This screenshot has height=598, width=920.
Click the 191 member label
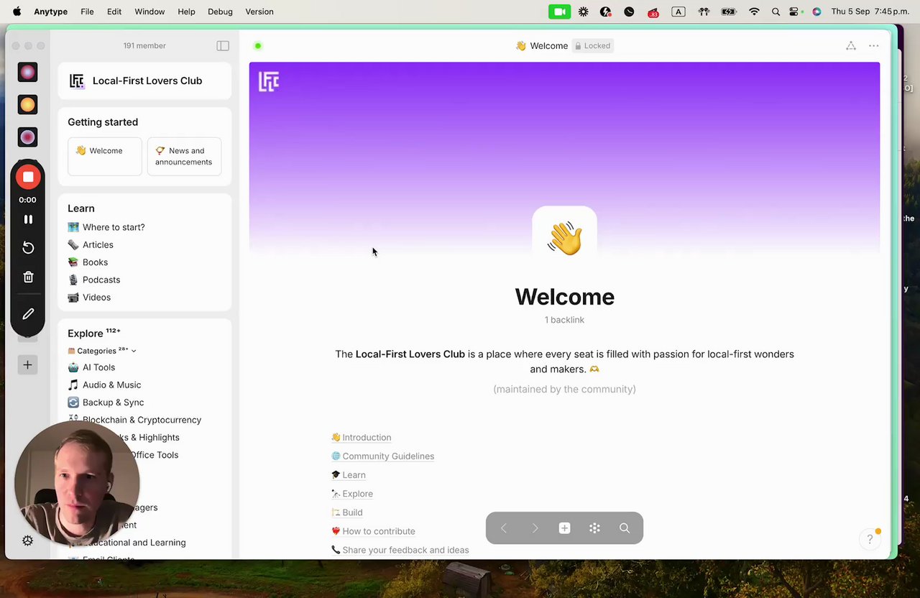[144, 46]
